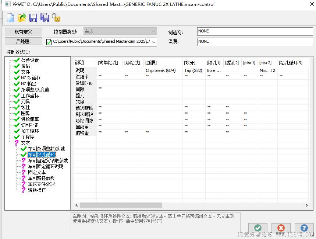Click the [镗孔2] column header

point(232,63)
